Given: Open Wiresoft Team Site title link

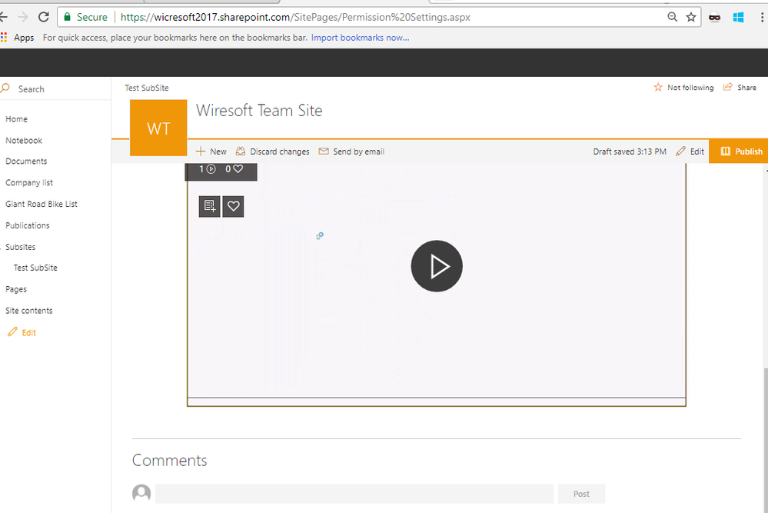Looking at the screenshot, I should 259,111.
